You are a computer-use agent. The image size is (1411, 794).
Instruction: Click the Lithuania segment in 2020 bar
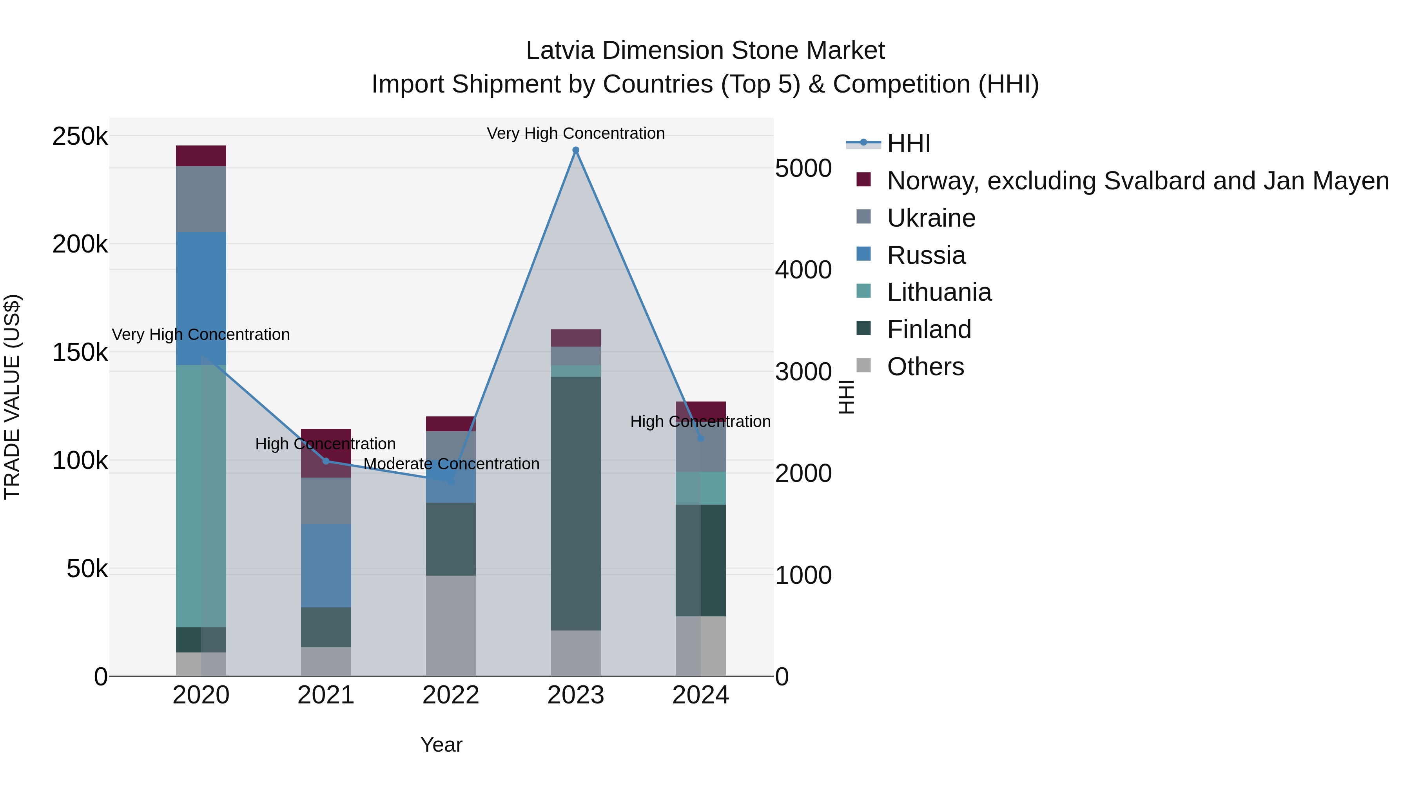pyautogui.click(x=201, y=496)
